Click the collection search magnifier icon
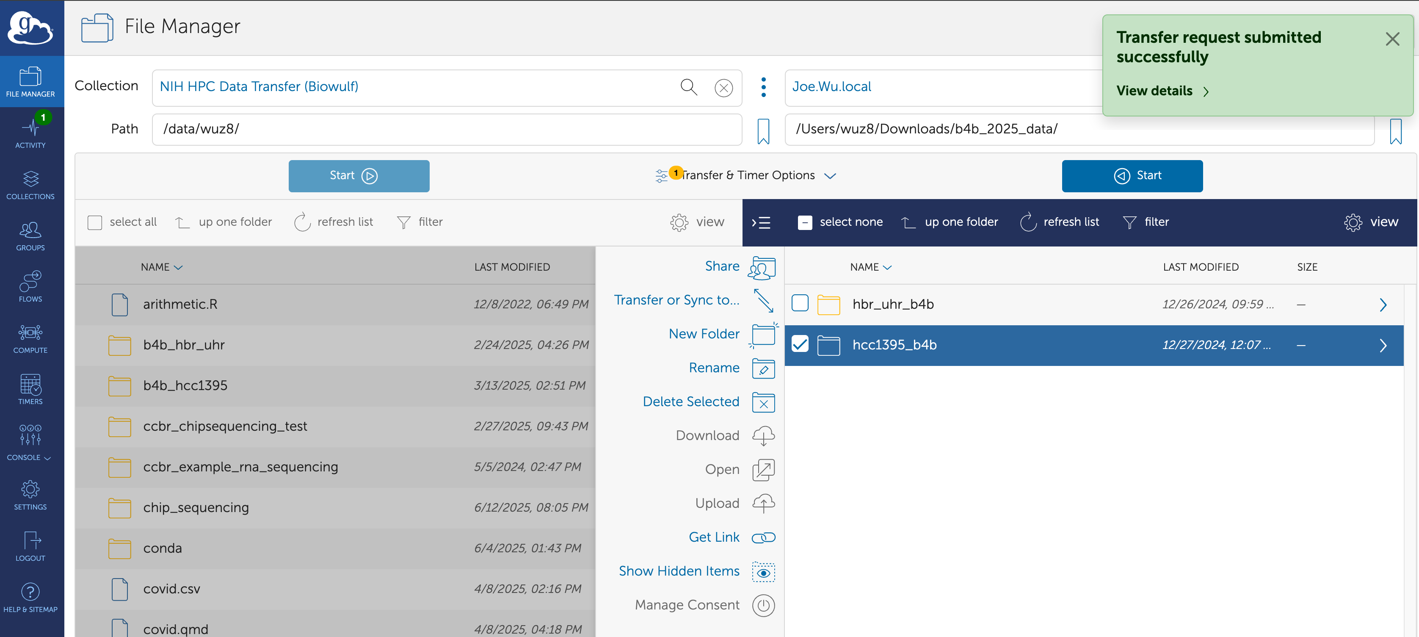1419x637 pixels. (x=688, y=87)
